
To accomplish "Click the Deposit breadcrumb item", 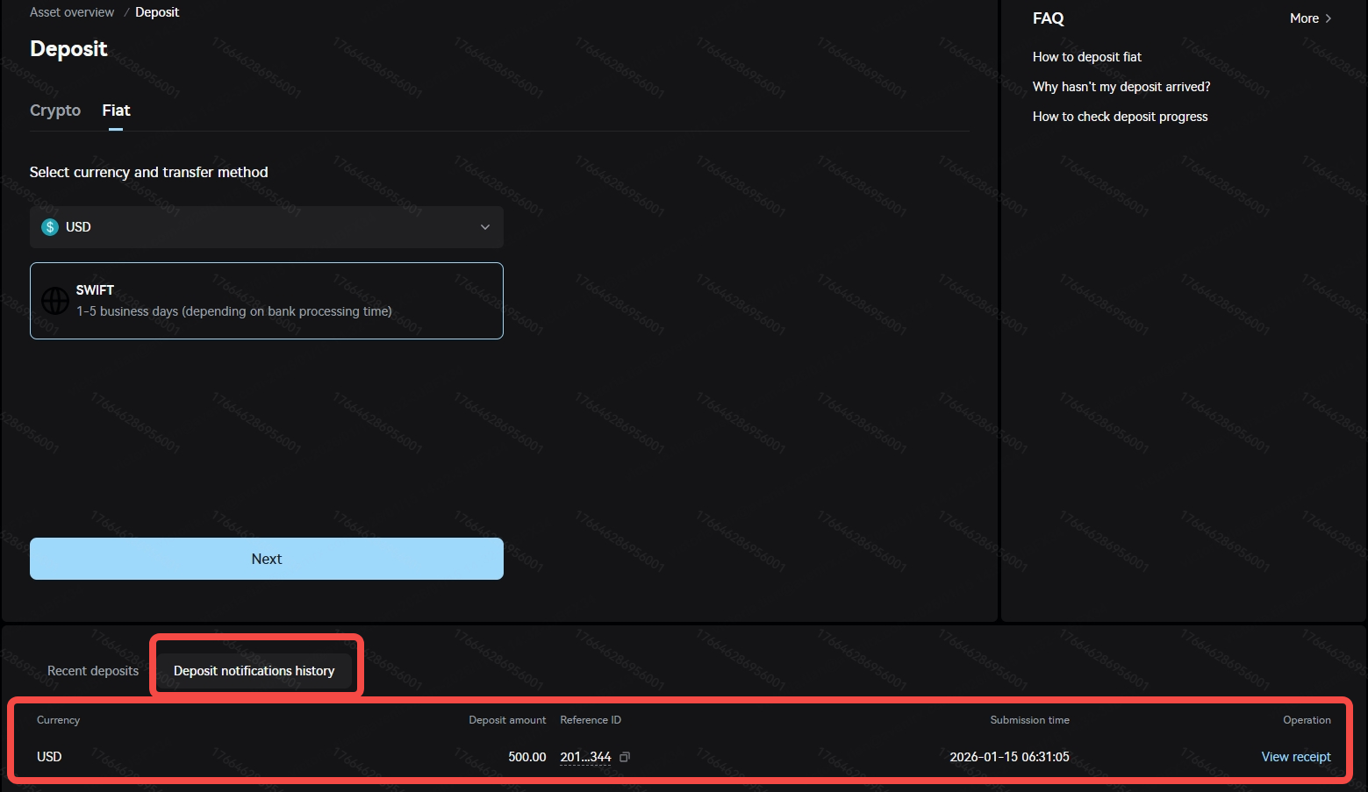I will 157,12.
